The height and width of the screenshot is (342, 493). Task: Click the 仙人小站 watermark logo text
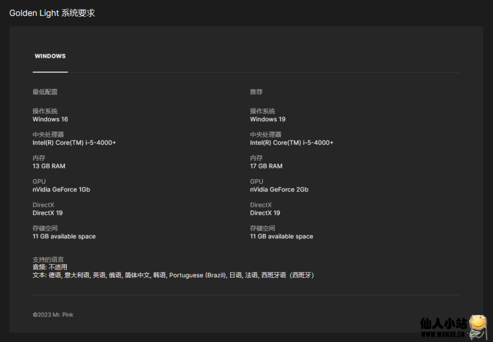pyautogui.click(x=442, y=323)
